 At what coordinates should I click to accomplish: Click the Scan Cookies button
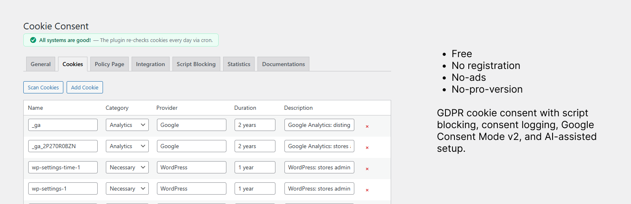(43, 87)
